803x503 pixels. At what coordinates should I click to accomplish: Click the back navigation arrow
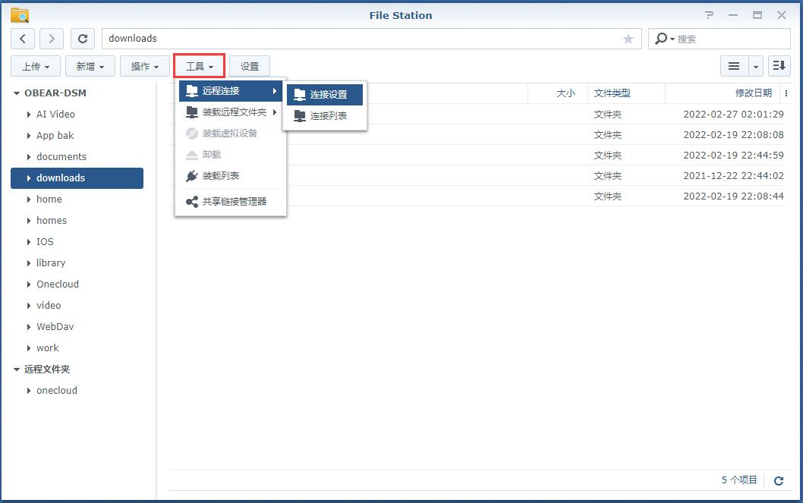tap(21, 38)
